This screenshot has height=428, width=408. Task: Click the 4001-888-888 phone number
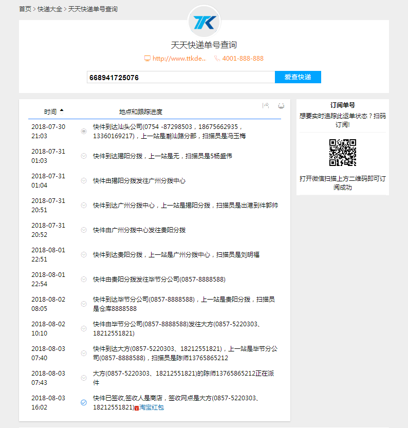(x=243, y=59)
